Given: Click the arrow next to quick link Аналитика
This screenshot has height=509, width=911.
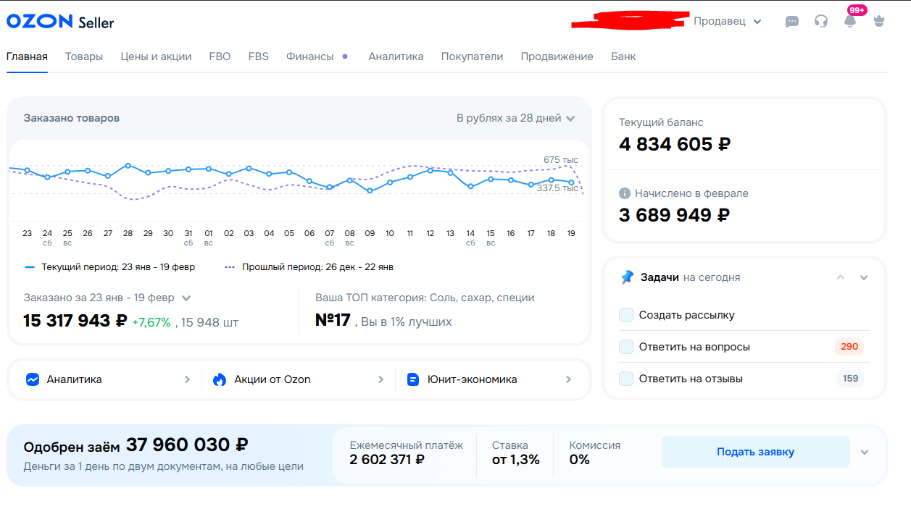Looking at the screenshot, I should (x=187, y=379).
